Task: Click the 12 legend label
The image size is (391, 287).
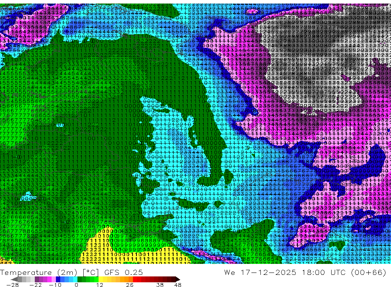Action: point(99,285)
